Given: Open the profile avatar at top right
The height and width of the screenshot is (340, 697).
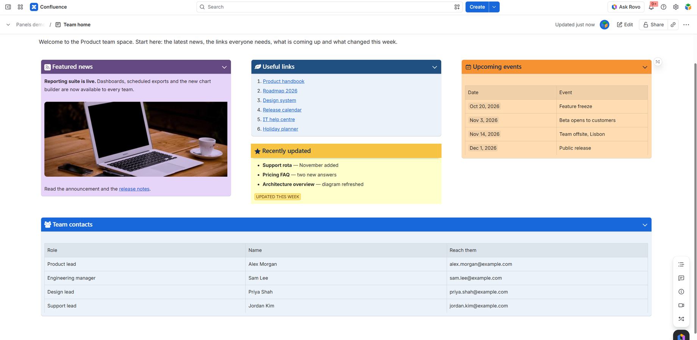Looking at the screenshot, I should pos(688,7).
